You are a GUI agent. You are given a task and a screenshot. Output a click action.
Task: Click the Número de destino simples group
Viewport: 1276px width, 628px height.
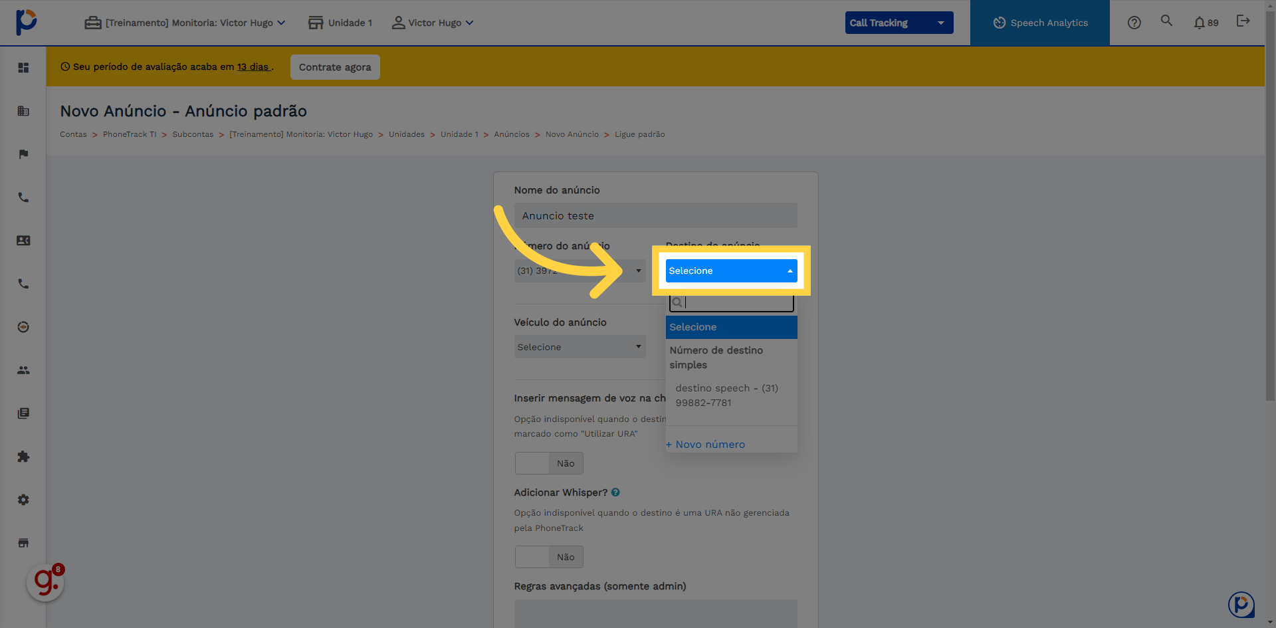[731, 358]
